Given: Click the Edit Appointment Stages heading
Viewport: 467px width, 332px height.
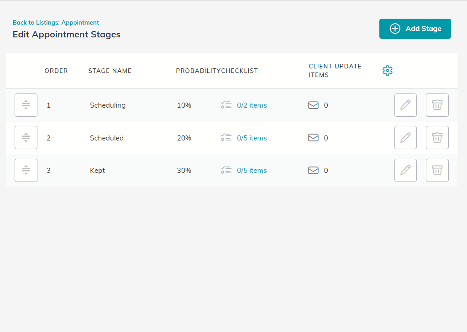Looking at the screenshot, I should [x=66, y=35].
